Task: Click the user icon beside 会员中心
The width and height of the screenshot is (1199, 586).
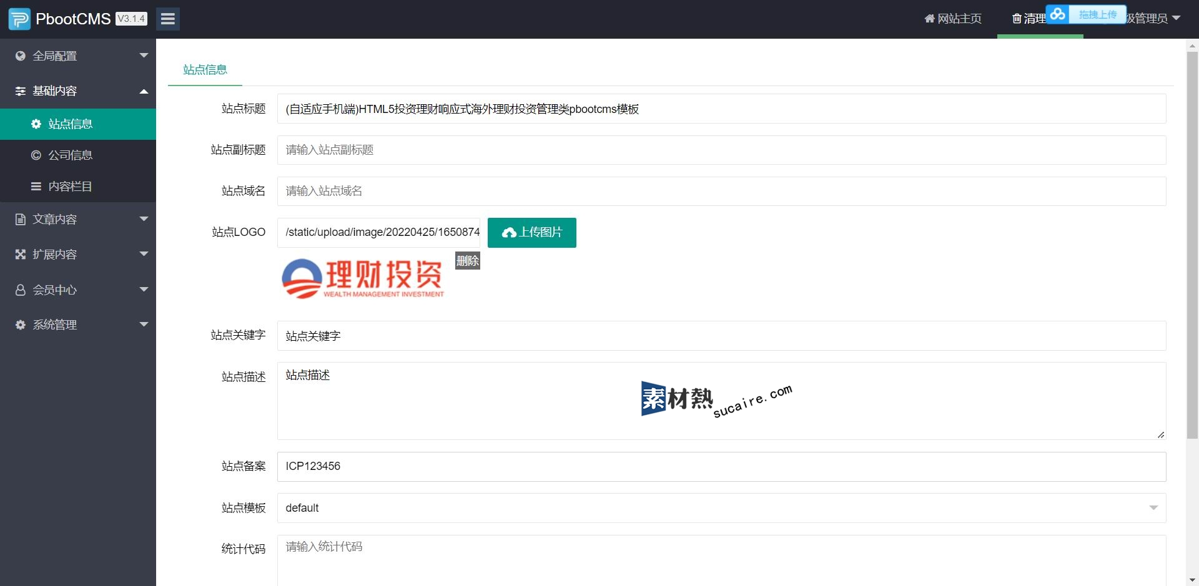Action: pyautogui.click(x=21, y=290)
